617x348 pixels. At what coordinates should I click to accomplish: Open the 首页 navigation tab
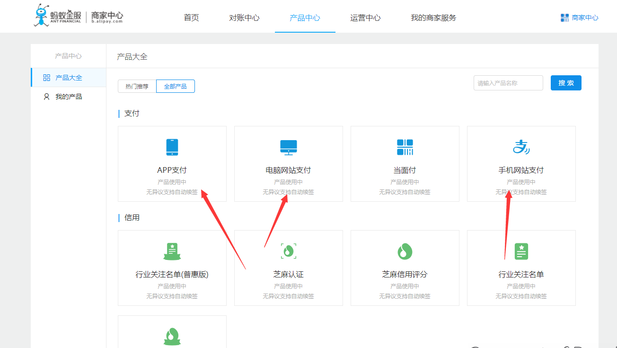pos(192,18)
